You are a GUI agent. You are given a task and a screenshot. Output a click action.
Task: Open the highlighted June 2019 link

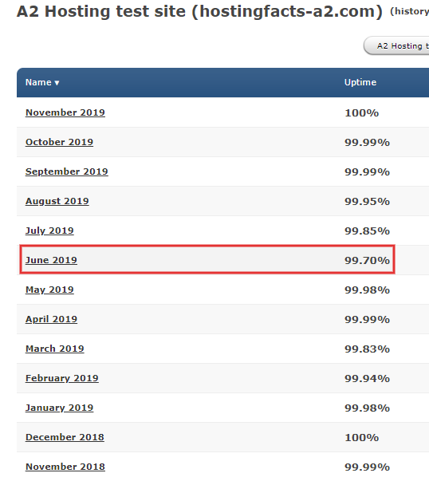click(x=51, y=260)
